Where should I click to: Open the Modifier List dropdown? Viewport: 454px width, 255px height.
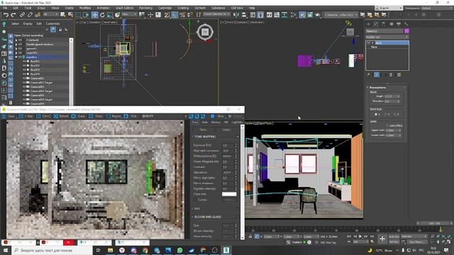[x=387, y=37]
